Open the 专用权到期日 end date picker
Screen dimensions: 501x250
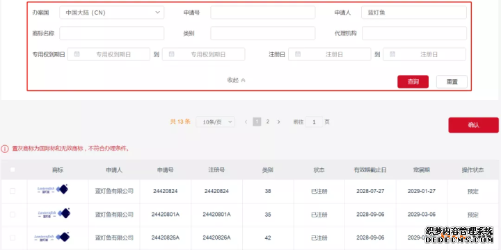(x=203, y=54)
